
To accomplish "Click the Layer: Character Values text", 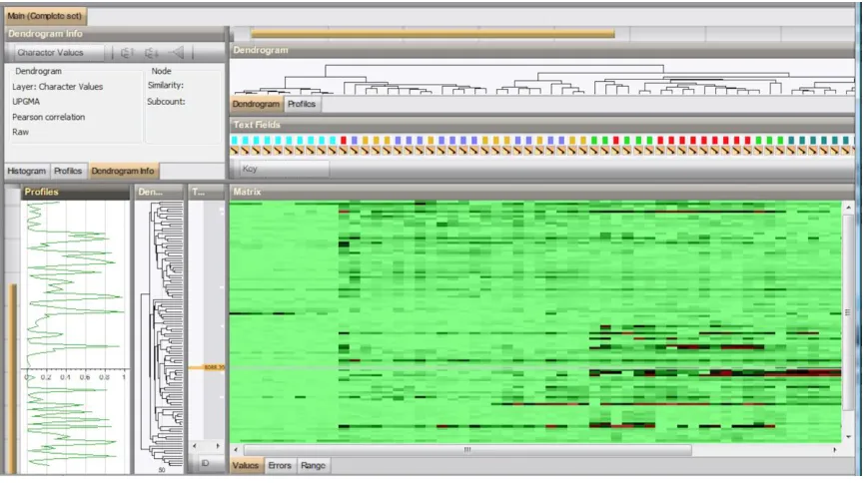I will [57, 87].
